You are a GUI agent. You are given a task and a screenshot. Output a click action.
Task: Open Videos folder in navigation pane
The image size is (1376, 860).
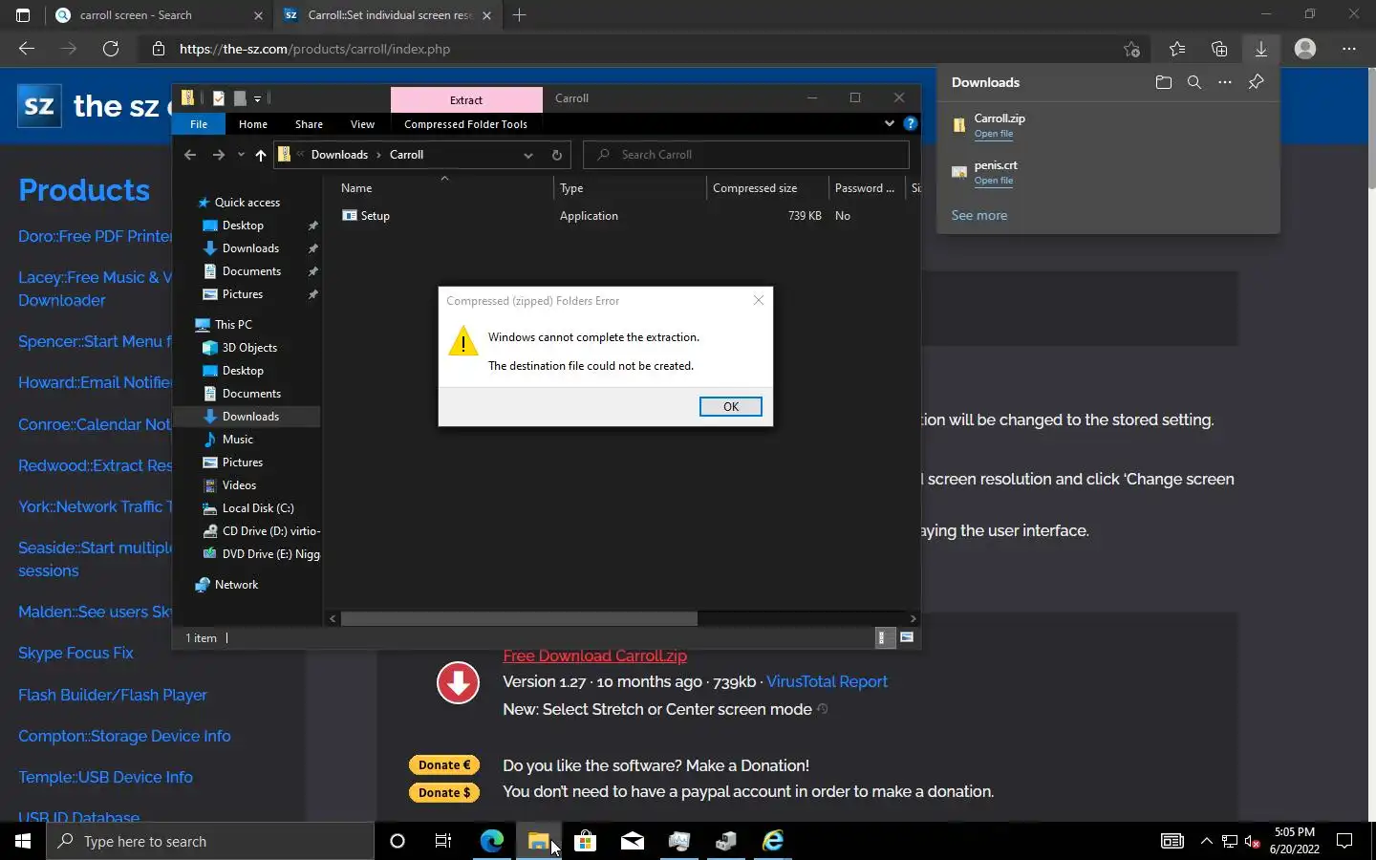tap(239, 485)
